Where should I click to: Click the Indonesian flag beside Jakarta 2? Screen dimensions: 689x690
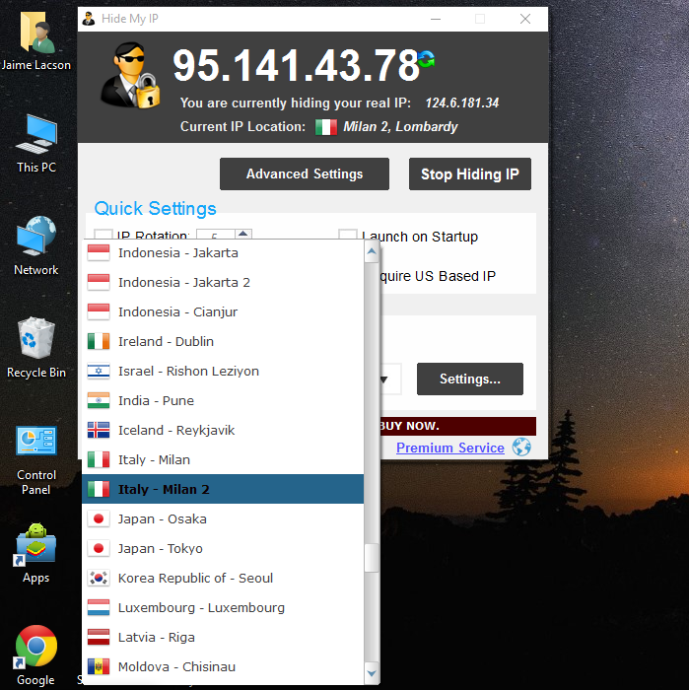[99, 282]
